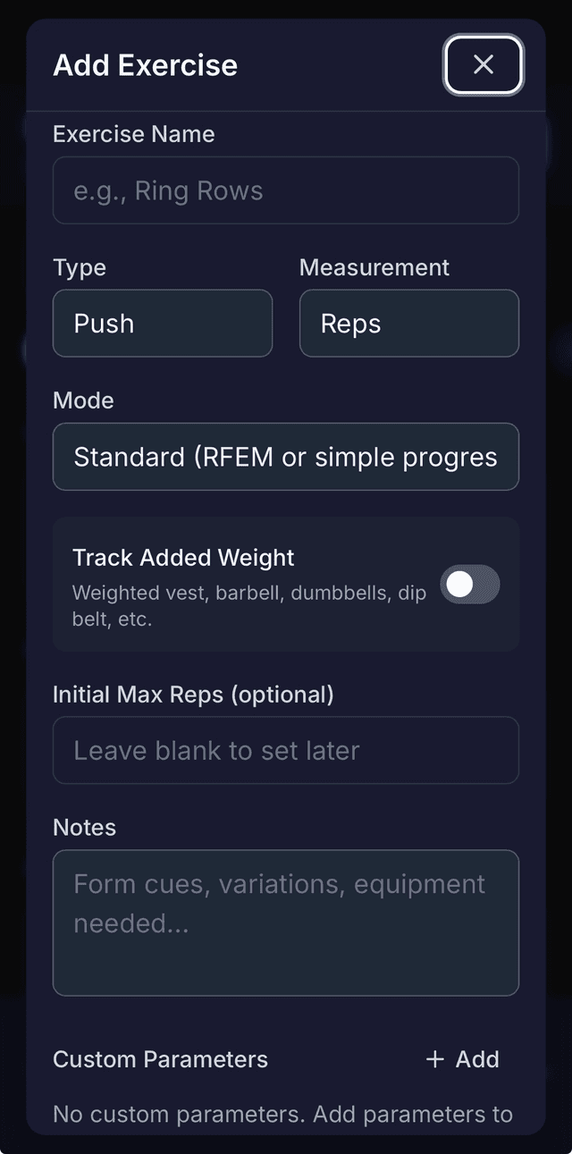
Task: Click the Add button under Custom Parameters
Action: point(460,1059)
